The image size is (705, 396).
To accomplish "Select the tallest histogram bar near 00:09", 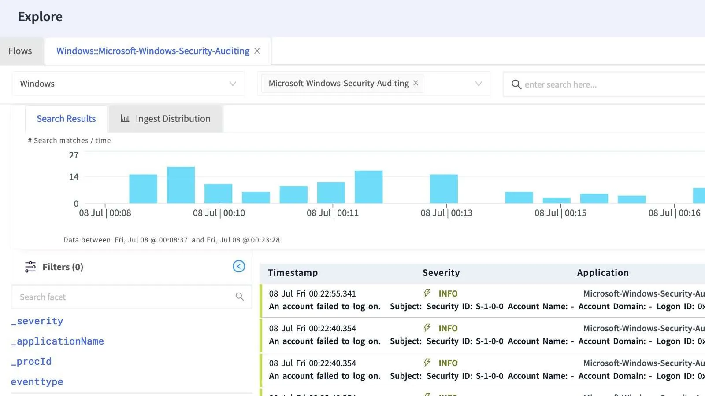I will tap(181, 185).
